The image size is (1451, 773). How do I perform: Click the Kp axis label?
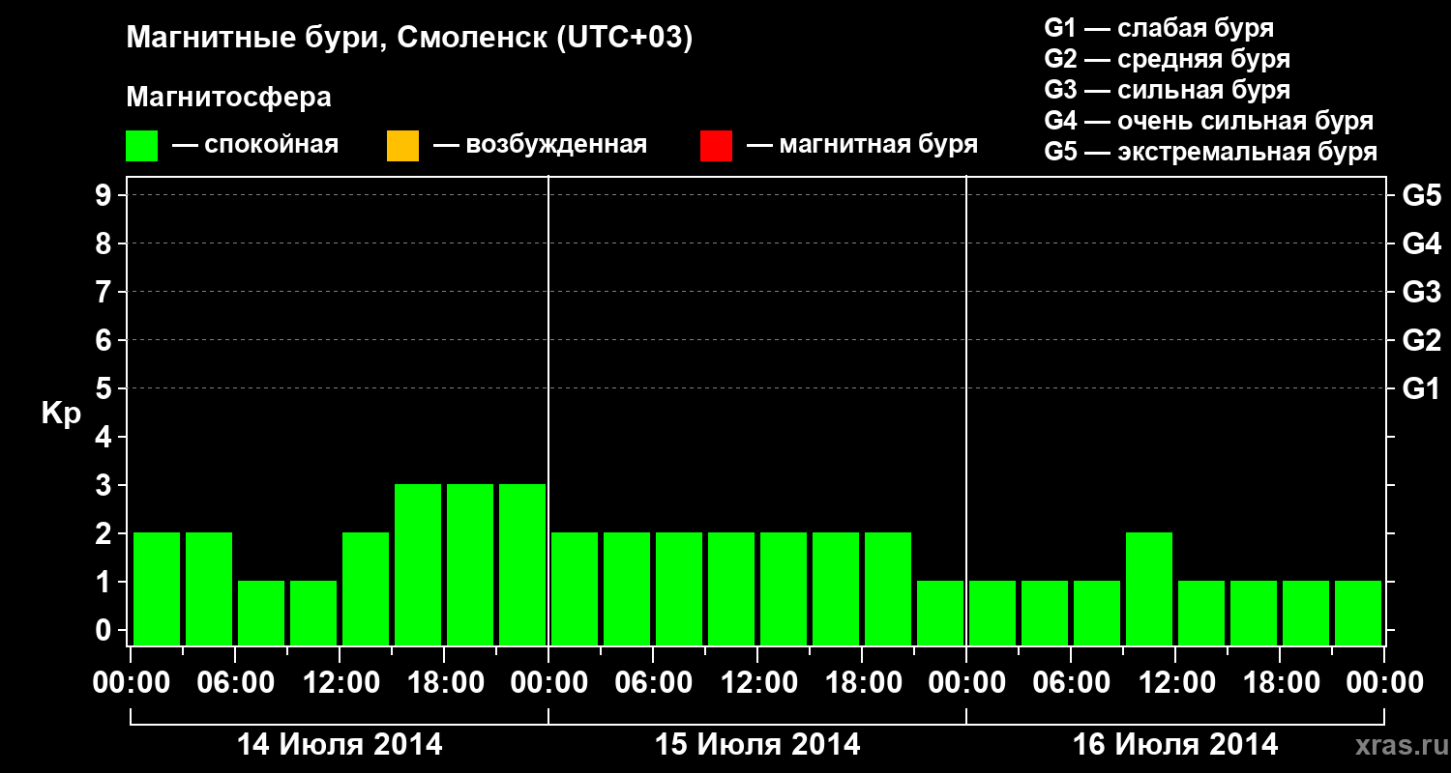tap(61, 414)
